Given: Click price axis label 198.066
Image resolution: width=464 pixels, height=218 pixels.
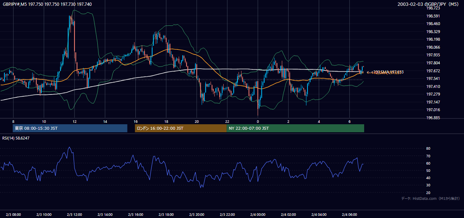Looking at the screenshot, I should point(433,47).
